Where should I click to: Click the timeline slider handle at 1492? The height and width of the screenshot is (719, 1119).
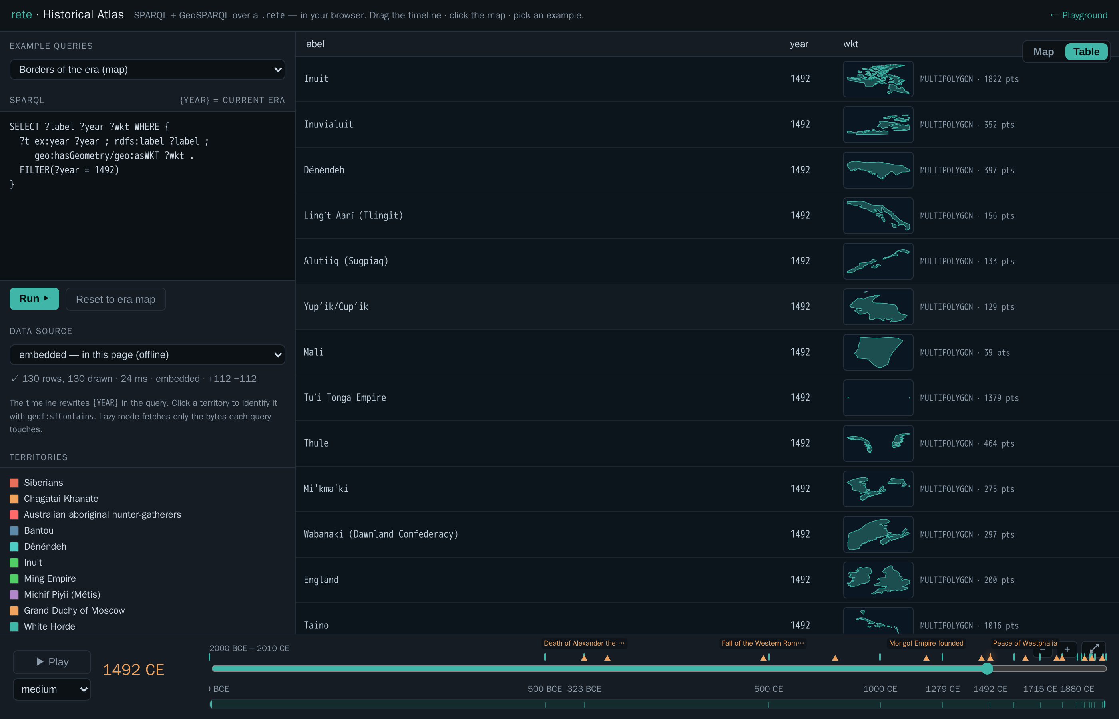pyautogui.click(x=987, y=669)
